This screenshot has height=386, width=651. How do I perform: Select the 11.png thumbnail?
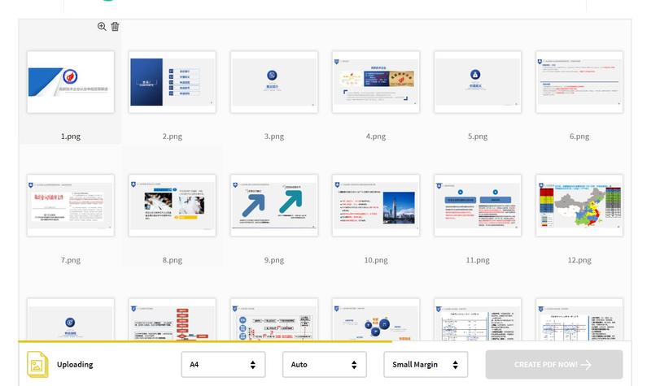[x=478, y=206]
